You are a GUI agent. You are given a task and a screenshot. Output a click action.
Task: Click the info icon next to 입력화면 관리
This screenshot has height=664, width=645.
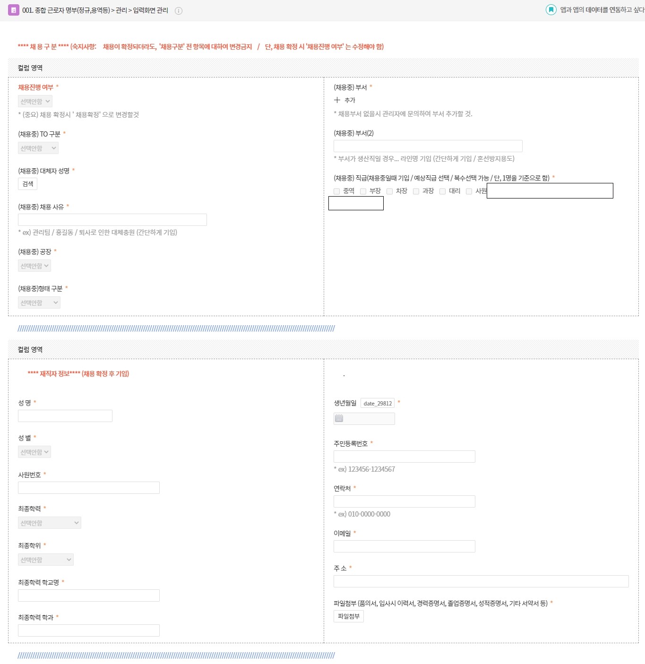[x=179, y=11]
